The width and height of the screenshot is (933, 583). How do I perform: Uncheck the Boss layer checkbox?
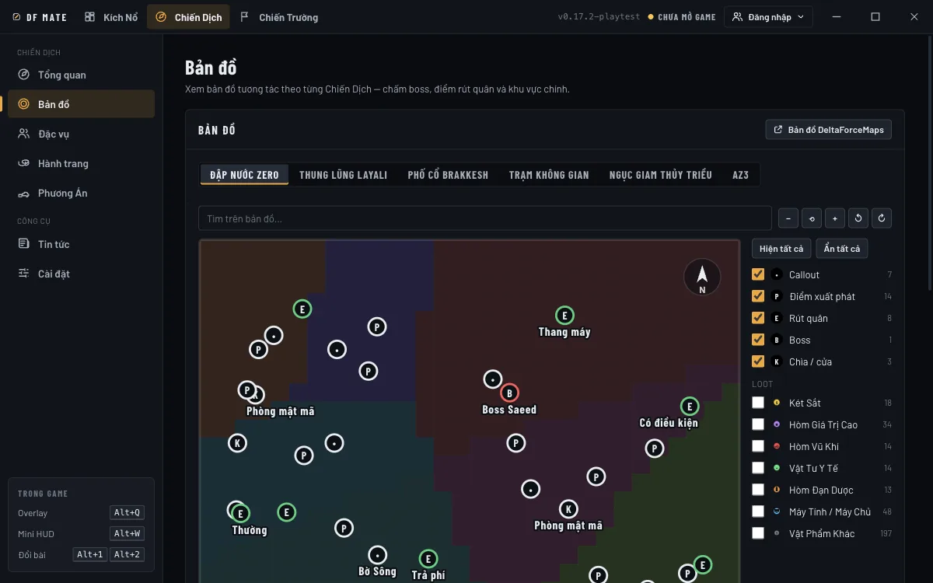[x=758, y=340]
